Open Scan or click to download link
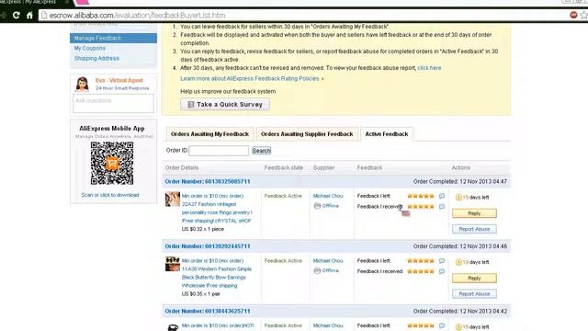This screenshot has width=588, height=331. point(110,195)
